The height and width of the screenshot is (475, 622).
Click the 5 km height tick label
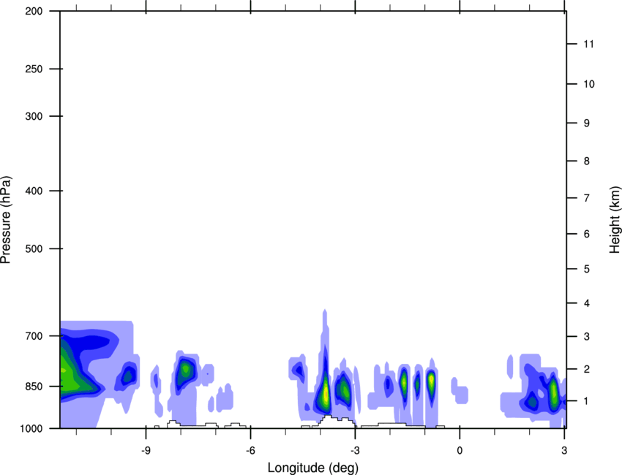[x=586, y=269]
